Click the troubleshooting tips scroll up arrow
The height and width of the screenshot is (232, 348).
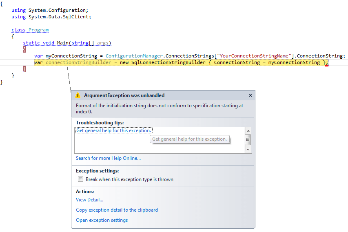click(x=248, y=130)
